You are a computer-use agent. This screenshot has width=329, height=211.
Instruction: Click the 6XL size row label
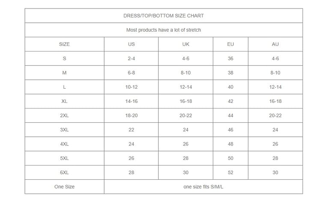(x=64, y=172)
